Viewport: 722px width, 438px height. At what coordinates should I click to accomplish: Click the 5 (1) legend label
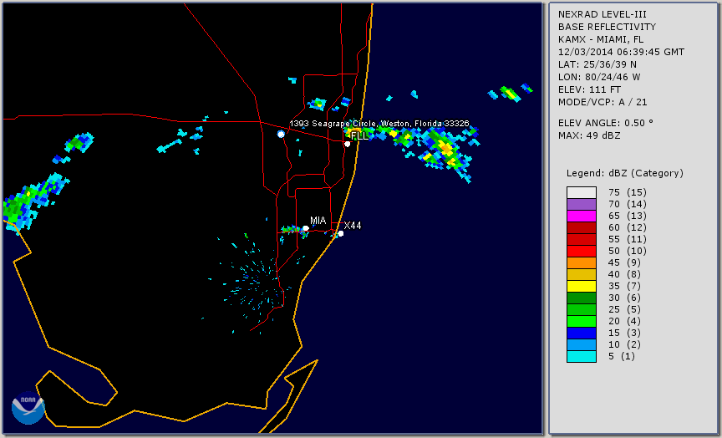click(x=621, y=356)
